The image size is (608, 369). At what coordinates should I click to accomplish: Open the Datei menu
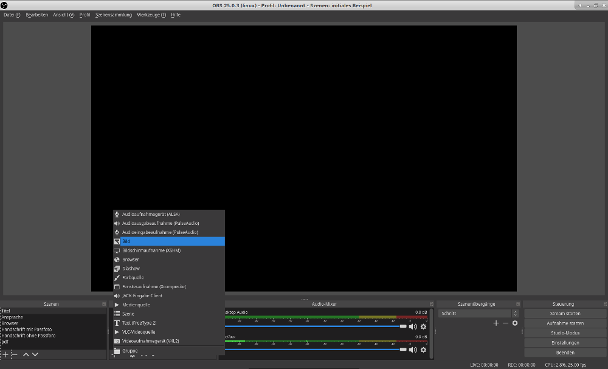point(12,15)
